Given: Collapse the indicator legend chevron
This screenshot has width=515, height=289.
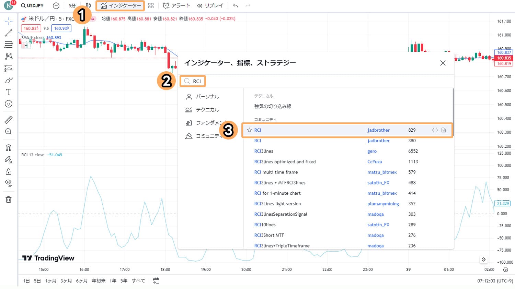Looking at the screenshot, I should (26, 45).
